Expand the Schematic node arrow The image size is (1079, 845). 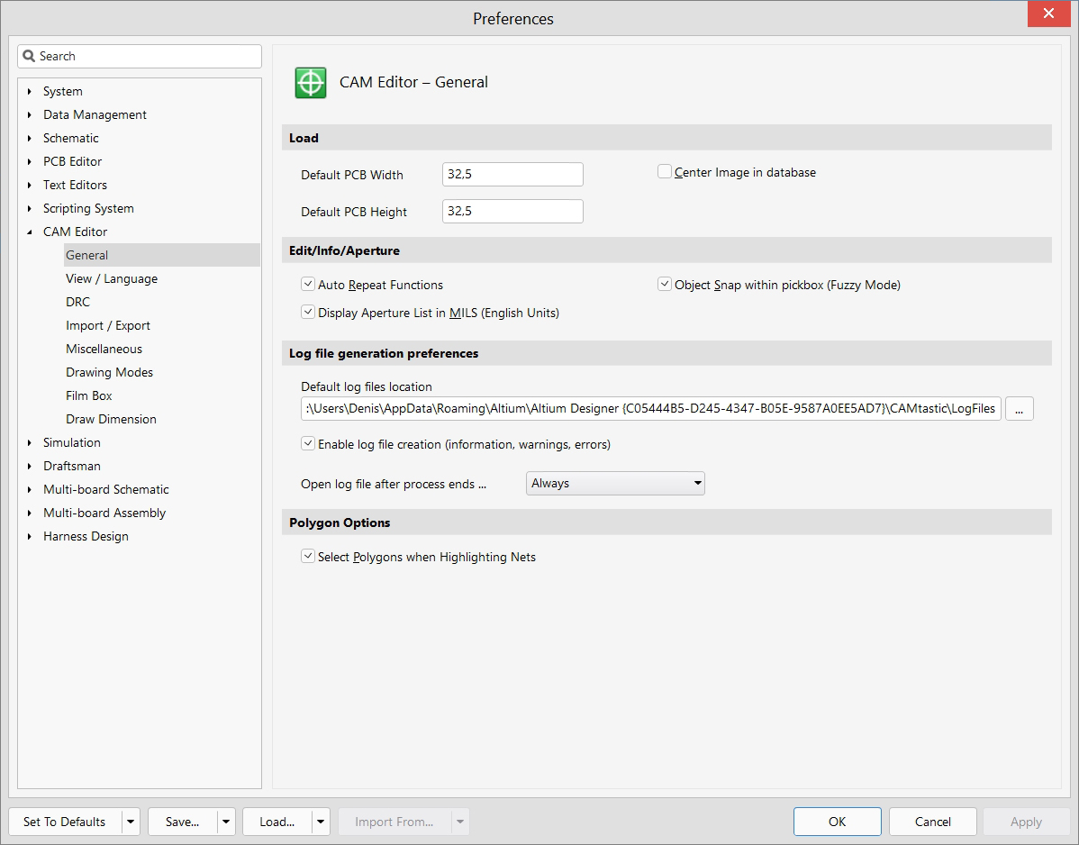(x=30, y=139)
